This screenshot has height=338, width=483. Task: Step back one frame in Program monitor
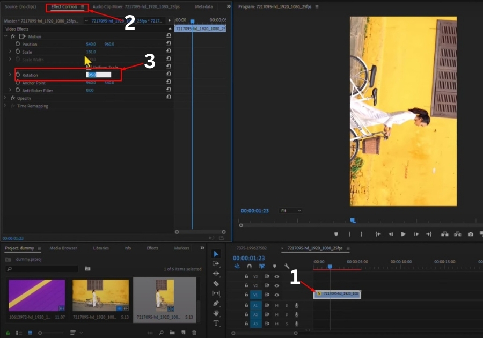(391, 234)
